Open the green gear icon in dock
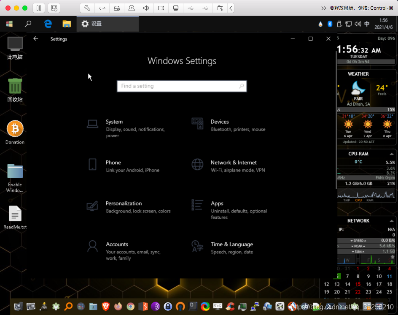 click(56, 307)
